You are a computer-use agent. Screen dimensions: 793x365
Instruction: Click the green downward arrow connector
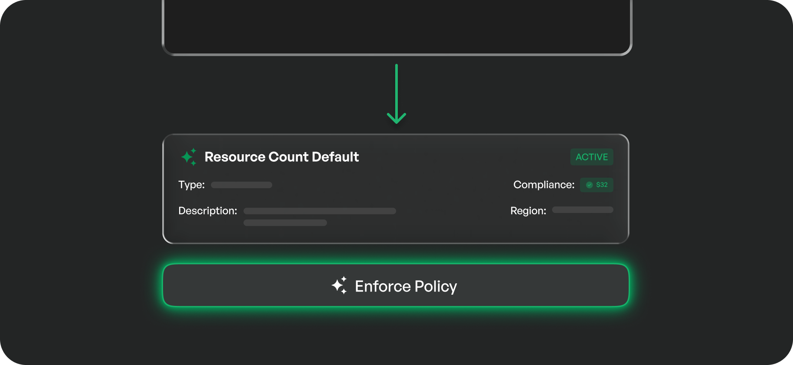click(x=396, y=94)
